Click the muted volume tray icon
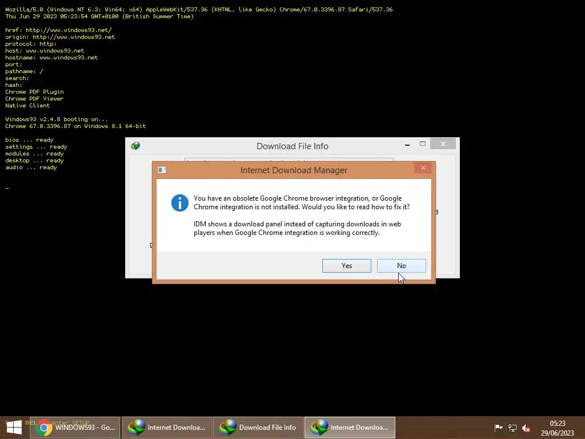The width and height of the screenshot is (585, 439). coord(526,428)
